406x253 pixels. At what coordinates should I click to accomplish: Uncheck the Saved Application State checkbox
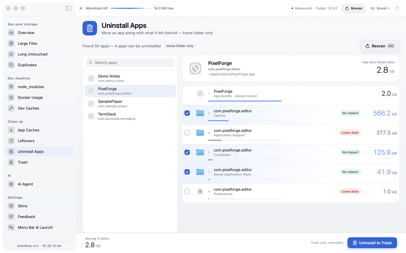(187, 172)
